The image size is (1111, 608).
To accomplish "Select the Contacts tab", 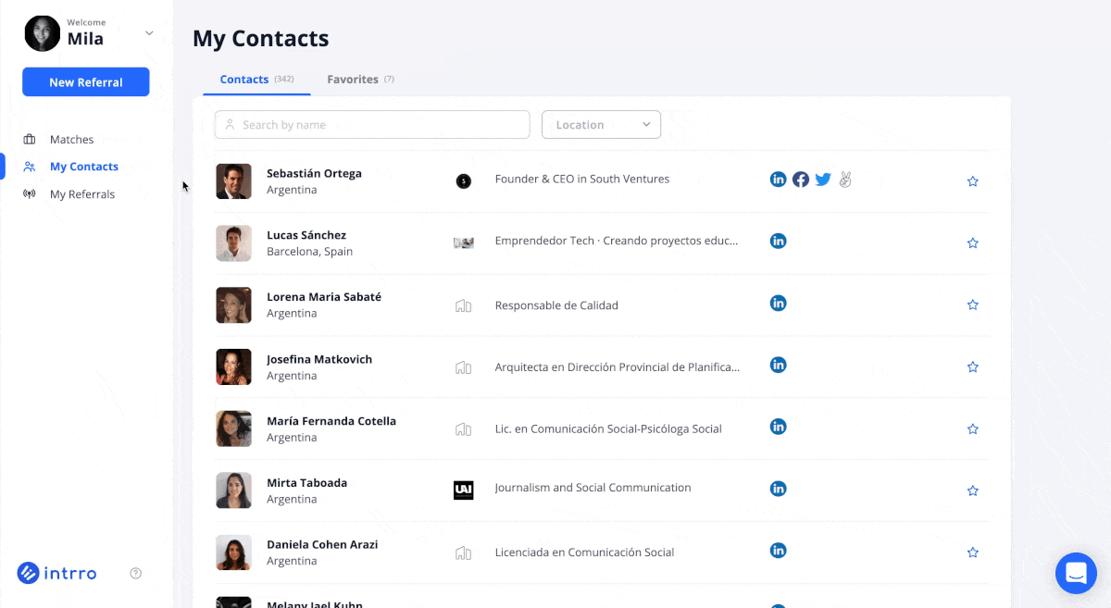I will 256,80.
